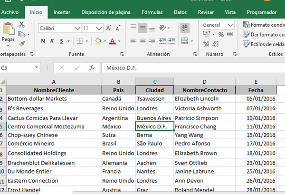Select the Format Painter brush icon

pos(22,44)
